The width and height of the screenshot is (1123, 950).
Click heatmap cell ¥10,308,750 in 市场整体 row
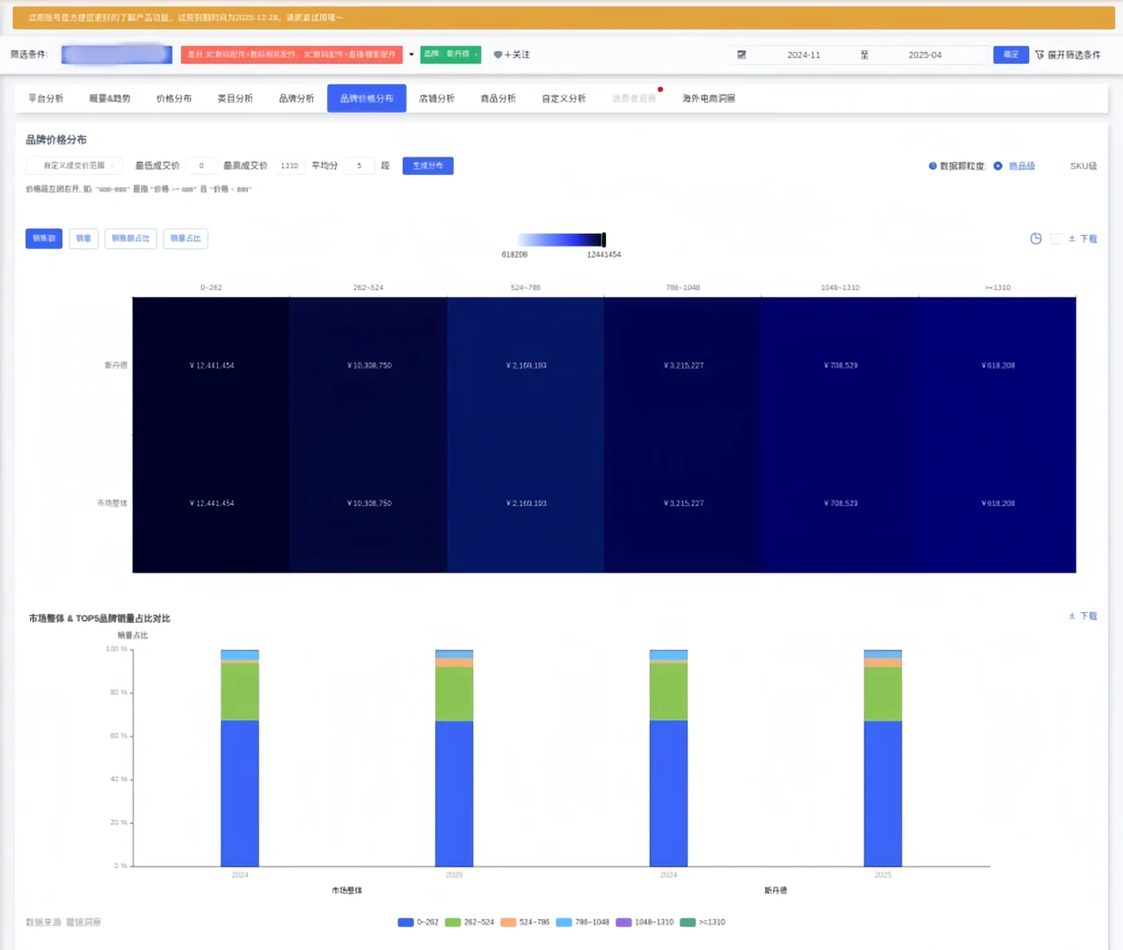[368, 503]
